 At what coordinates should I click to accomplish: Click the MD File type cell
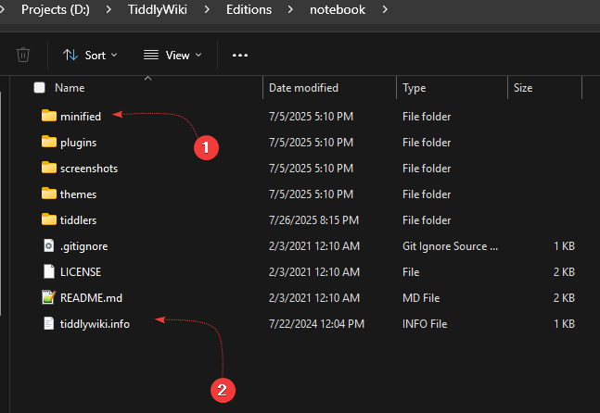(x=421, y=298)
